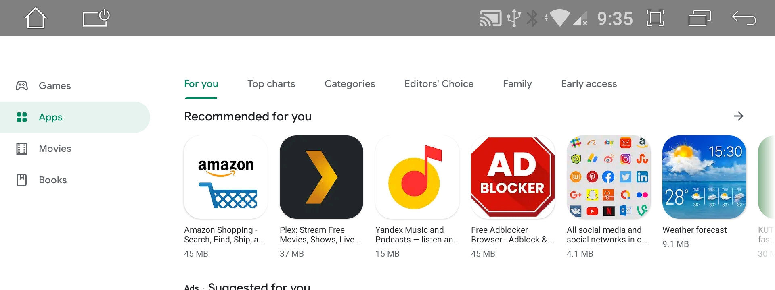Tap the back arrow navigation icon
Image resolution: width=775 pixels, height=290 pixels.
pyautogui.click(x=744, y=18)
